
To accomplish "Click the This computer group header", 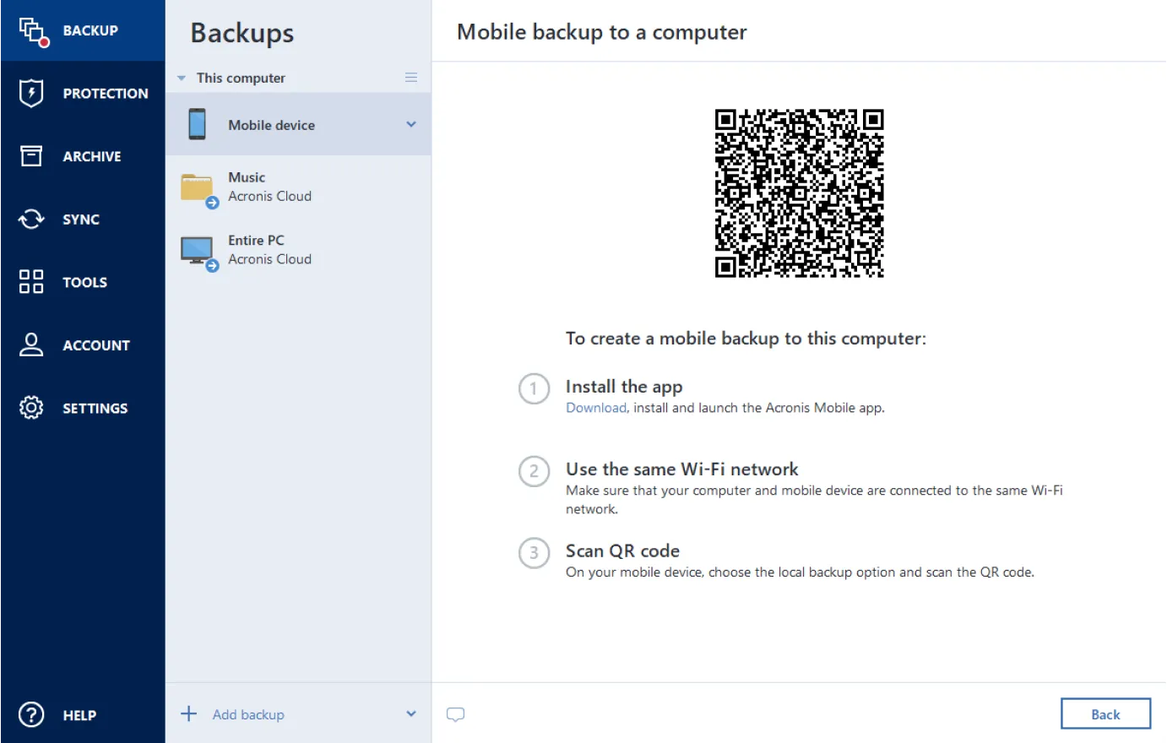I will (241, 78).
